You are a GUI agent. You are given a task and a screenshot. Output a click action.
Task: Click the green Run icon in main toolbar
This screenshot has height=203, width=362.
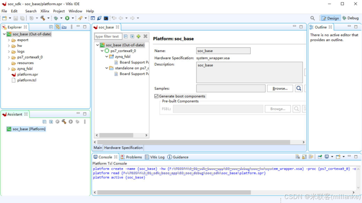[67, 18]
